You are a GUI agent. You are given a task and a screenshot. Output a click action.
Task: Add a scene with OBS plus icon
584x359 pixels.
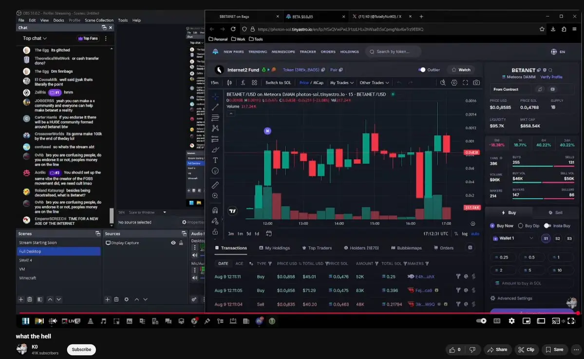tap(21, 300)
